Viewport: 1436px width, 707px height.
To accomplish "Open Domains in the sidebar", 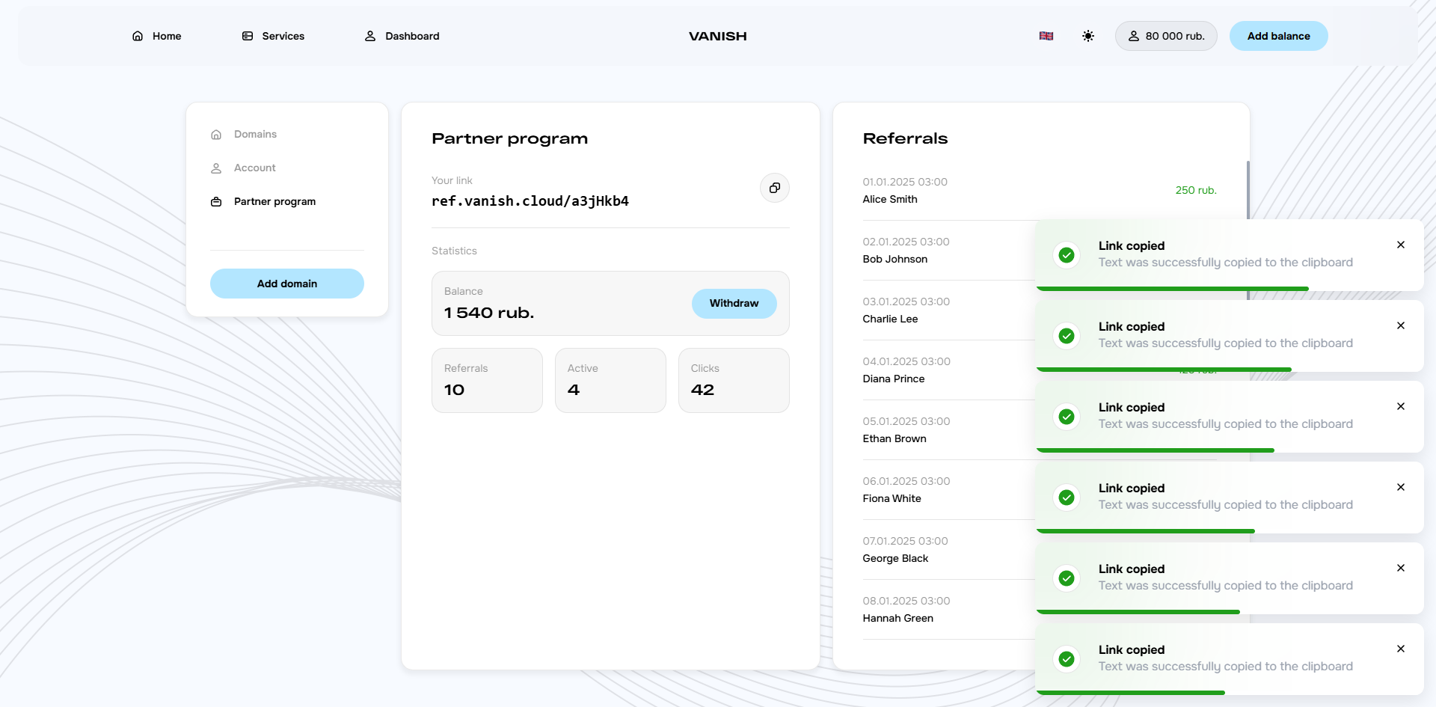I will 255,135.
